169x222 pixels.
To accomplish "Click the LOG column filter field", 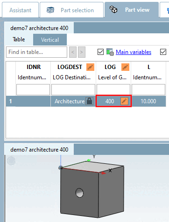I will (113, 90).
